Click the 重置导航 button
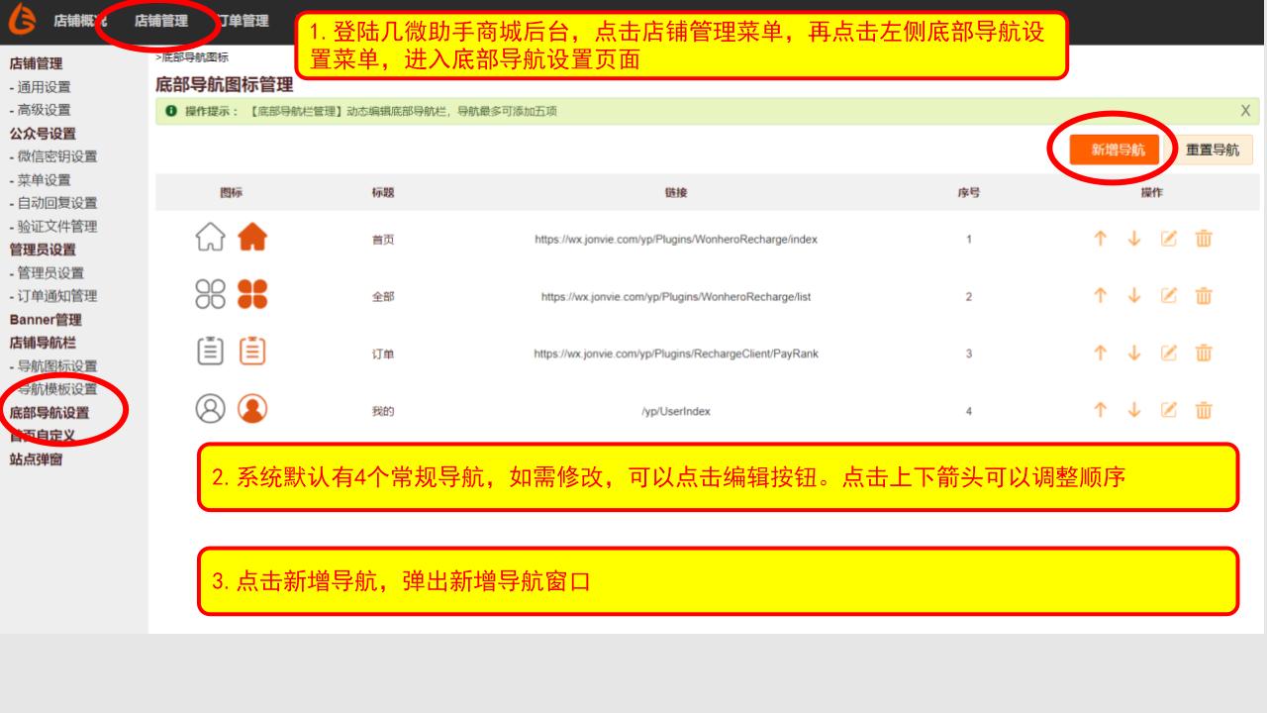This screenshot has width=1267, height=713. 1213,150
